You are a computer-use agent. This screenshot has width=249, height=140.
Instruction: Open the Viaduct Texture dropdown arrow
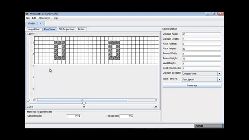[x=219, y=73]
